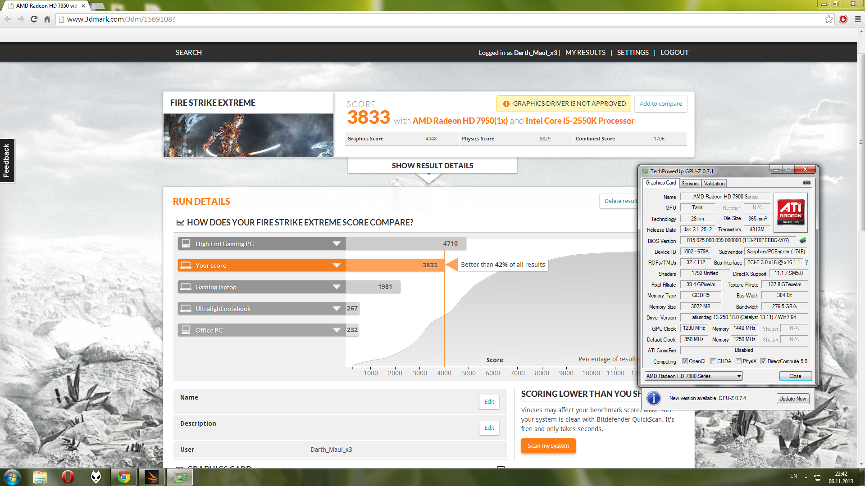Toggle the OpenCL checkbox
865x486 pixels.
(x=685, y=361)
